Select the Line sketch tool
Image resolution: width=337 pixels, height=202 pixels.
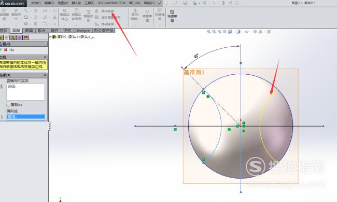pyautogui.click(x=26, y=10)
